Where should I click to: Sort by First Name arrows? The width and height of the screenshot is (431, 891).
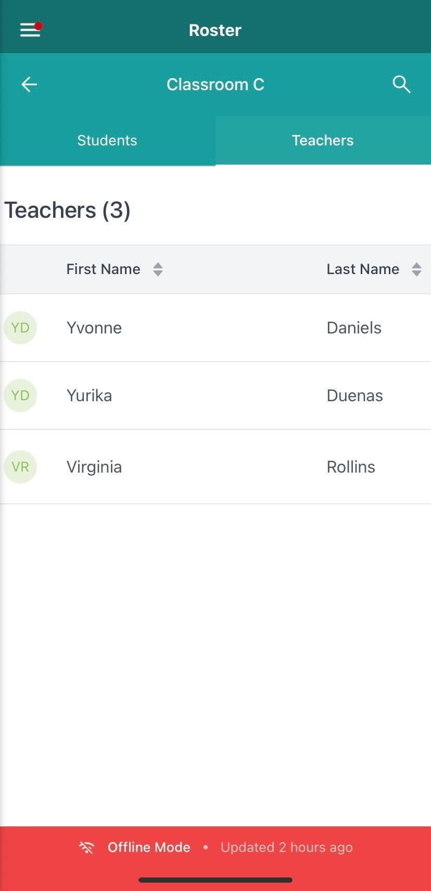[158, 269]
